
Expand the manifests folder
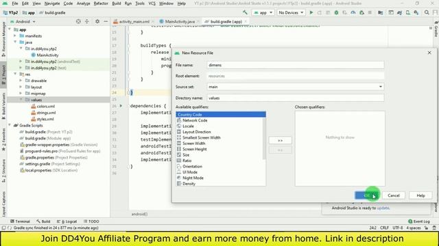pyautogui.click(x=15, y=36)
